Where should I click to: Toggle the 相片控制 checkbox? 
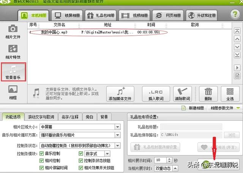41,160
